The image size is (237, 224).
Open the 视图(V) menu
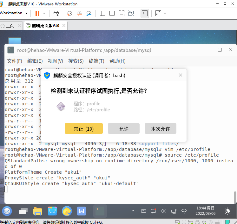pyautogui.click(x=55, y=61)
